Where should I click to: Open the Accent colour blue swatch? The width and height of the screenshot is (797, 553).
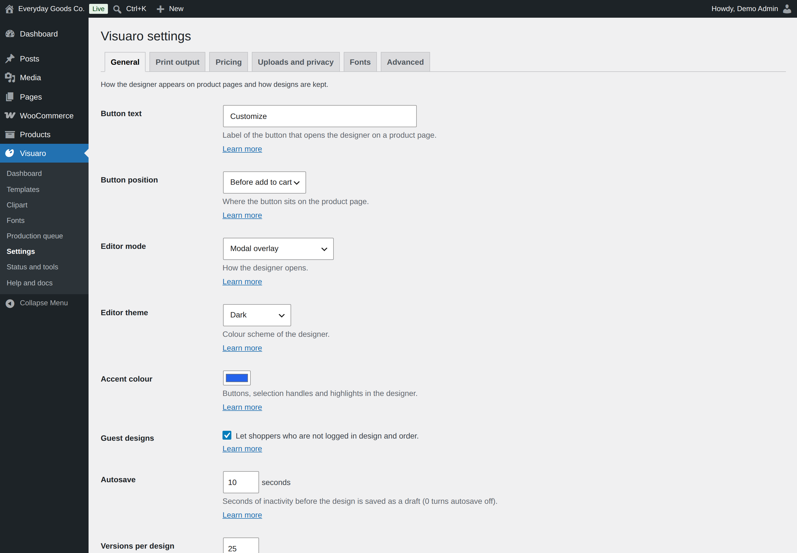tap(237, 378)
